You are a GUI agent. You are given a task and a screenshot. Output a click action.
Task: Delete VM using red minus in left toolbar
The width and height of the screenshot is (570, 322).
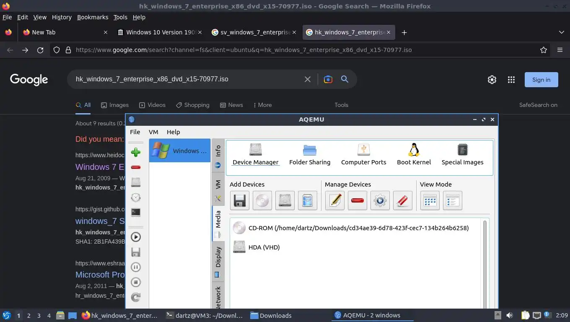click(135, 167)
